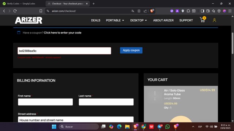Open the volume tray icon
Viewport: 234px width, 131px height.
click(211, 127)
